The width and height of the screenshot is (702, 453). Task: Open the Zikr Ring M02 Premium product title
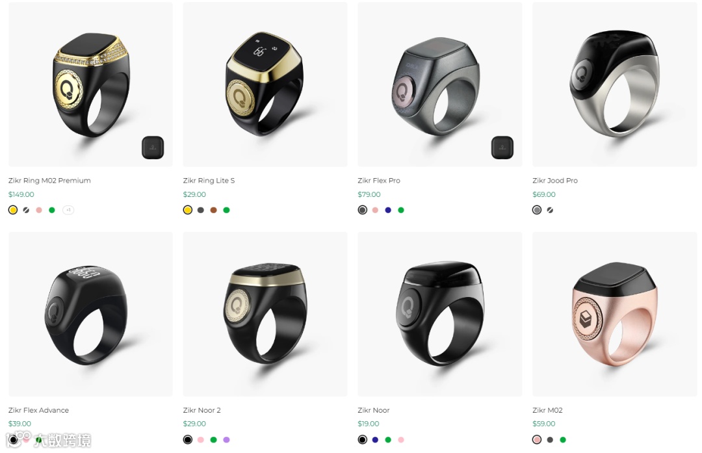(49, 181)
